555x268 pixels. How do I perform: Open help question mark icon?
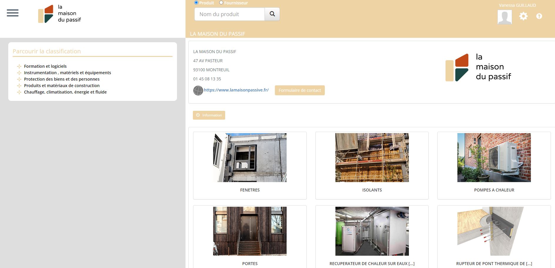539,16
